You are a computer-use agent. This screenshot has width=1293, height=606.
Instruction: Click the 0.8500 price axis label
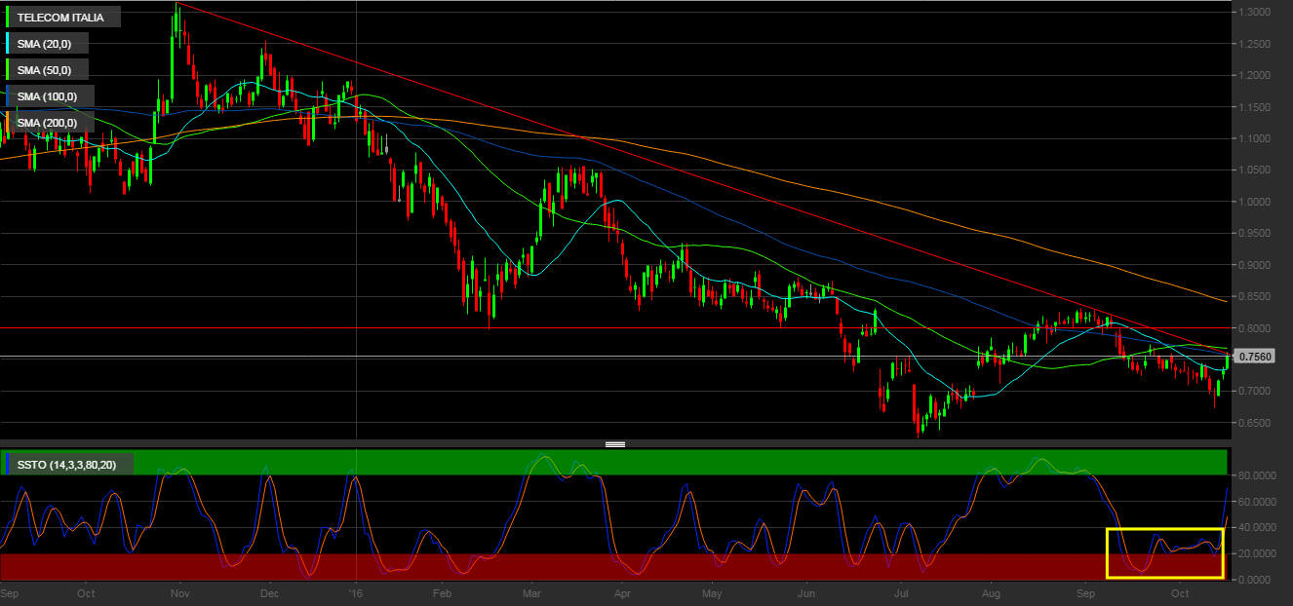[1254, 297]
